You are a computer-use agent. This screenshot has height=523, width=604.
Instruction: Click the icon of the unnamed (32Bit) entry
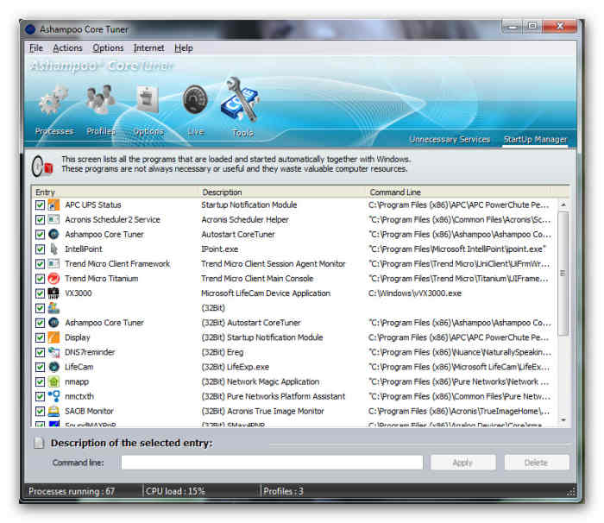pos(53,308)
